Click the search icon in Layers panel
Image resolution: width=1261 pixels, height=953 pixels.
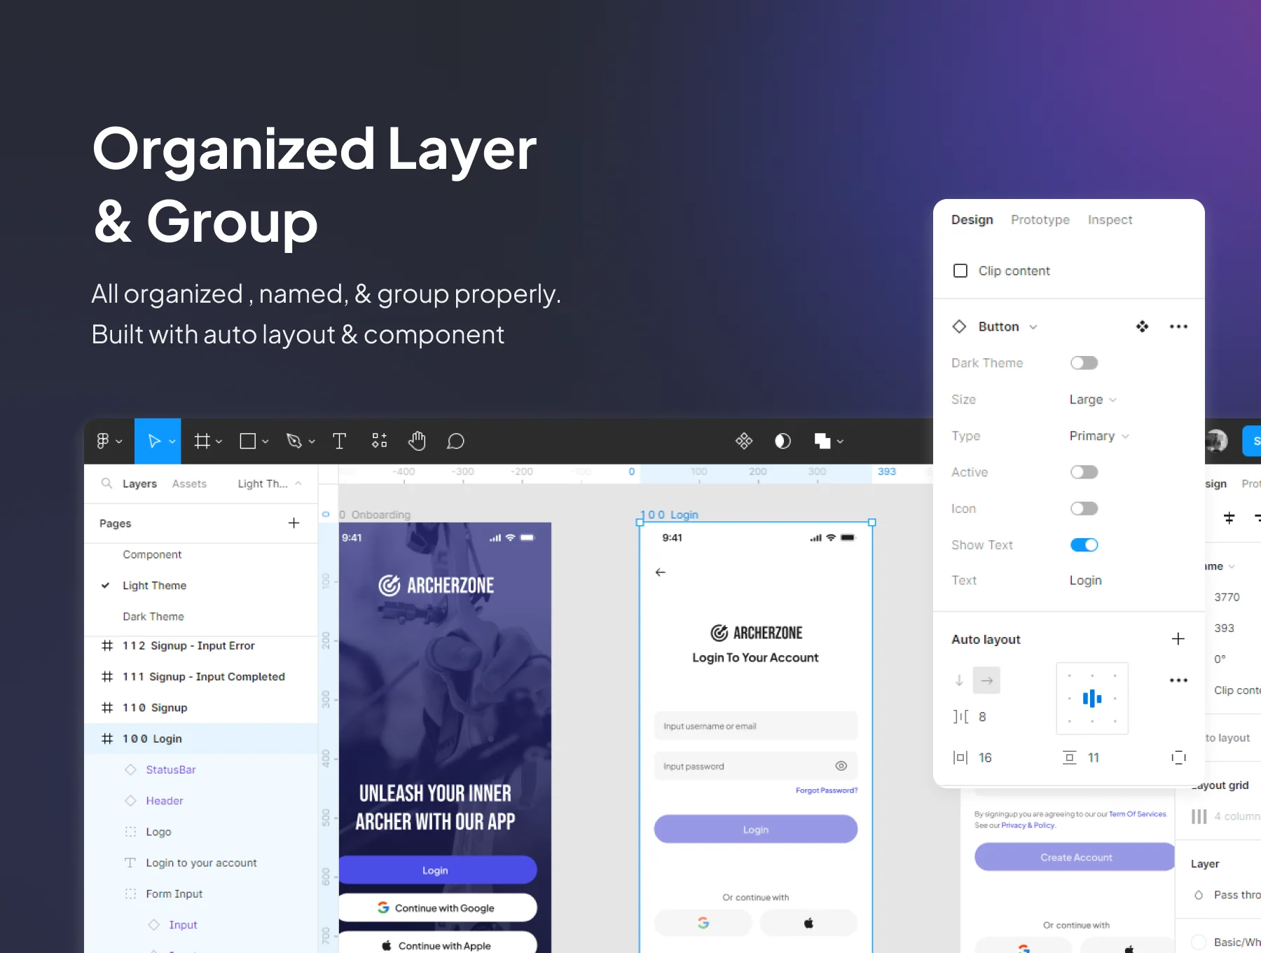106,484
